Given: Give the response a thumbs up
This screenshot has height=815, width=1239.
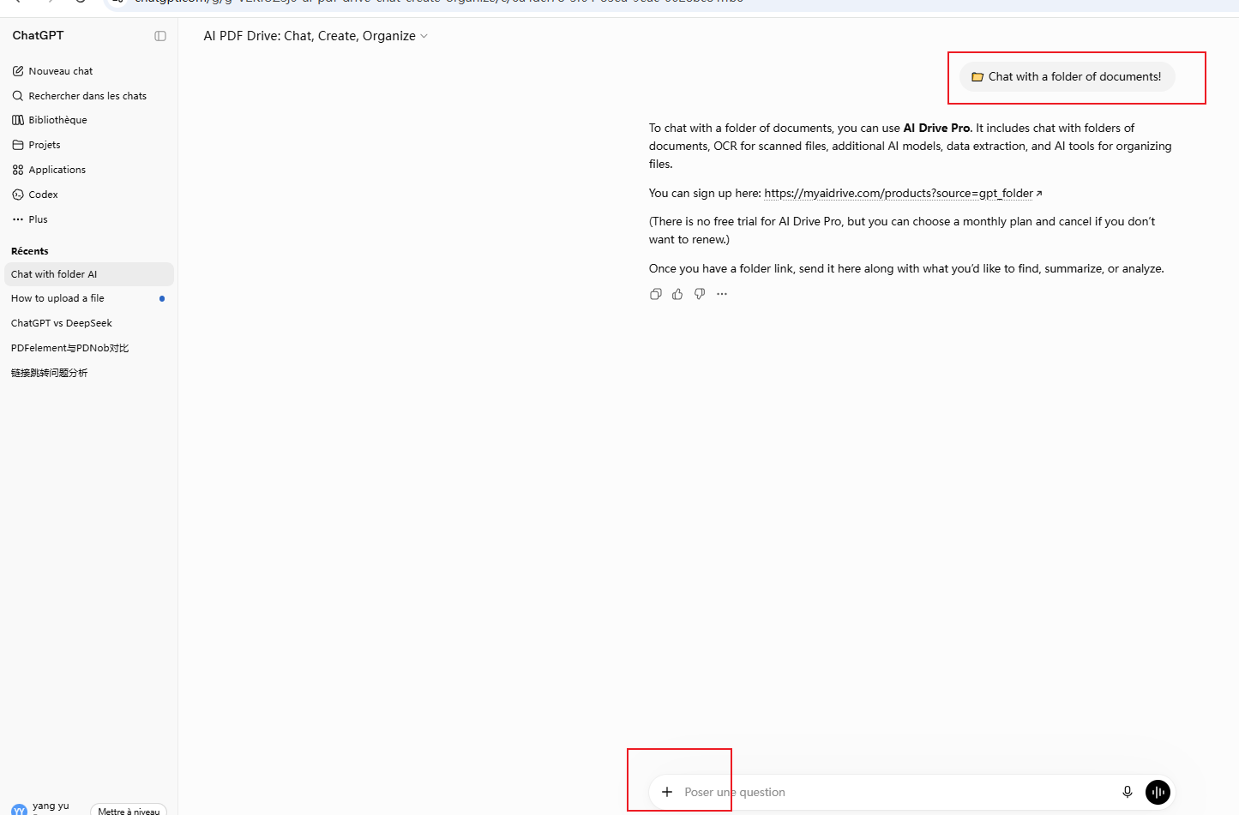Looking at the screenshot, I should click(x=677, y=294).
